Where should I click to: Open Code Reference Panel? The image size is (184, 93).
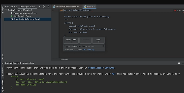(27, 19)
